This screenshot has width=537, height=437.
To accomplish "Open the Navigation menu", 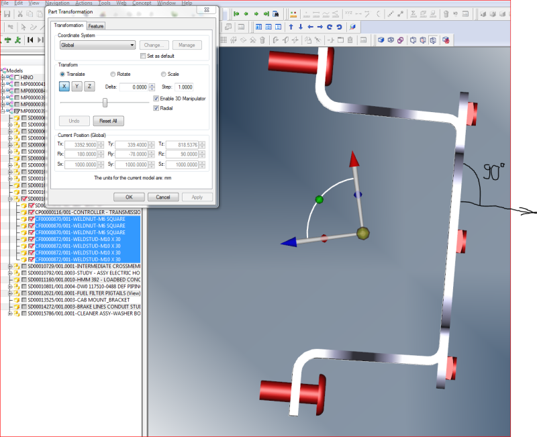I will click(x=57, y=3).
